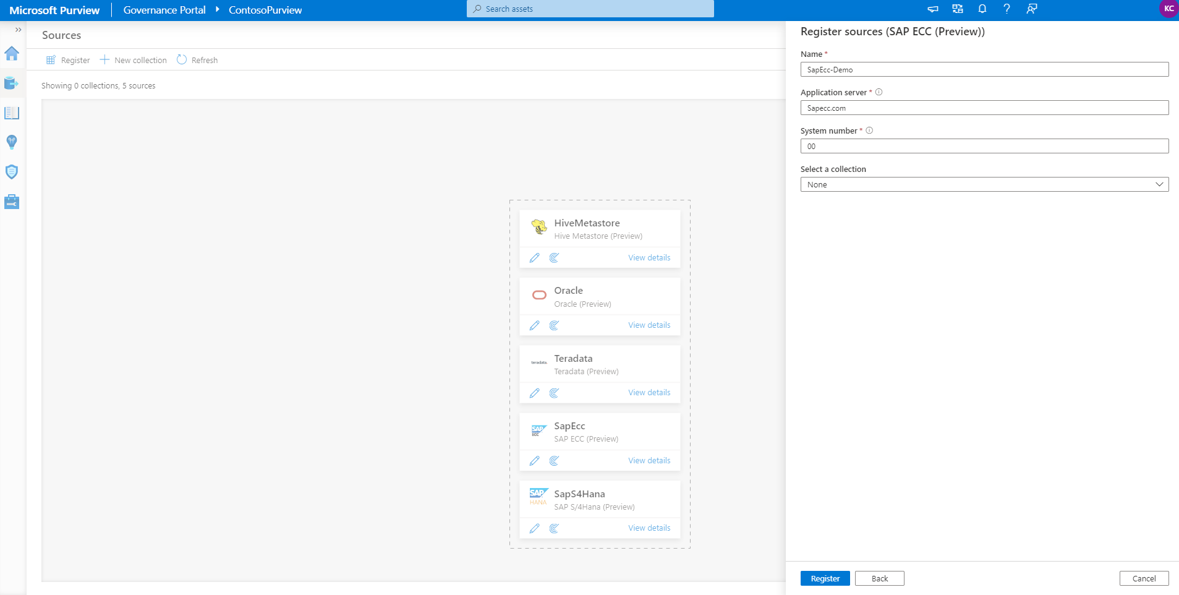Edit the SapEcc source
Image resolution: width=1179 pixels, height=595 pixels.
point(535,461)
